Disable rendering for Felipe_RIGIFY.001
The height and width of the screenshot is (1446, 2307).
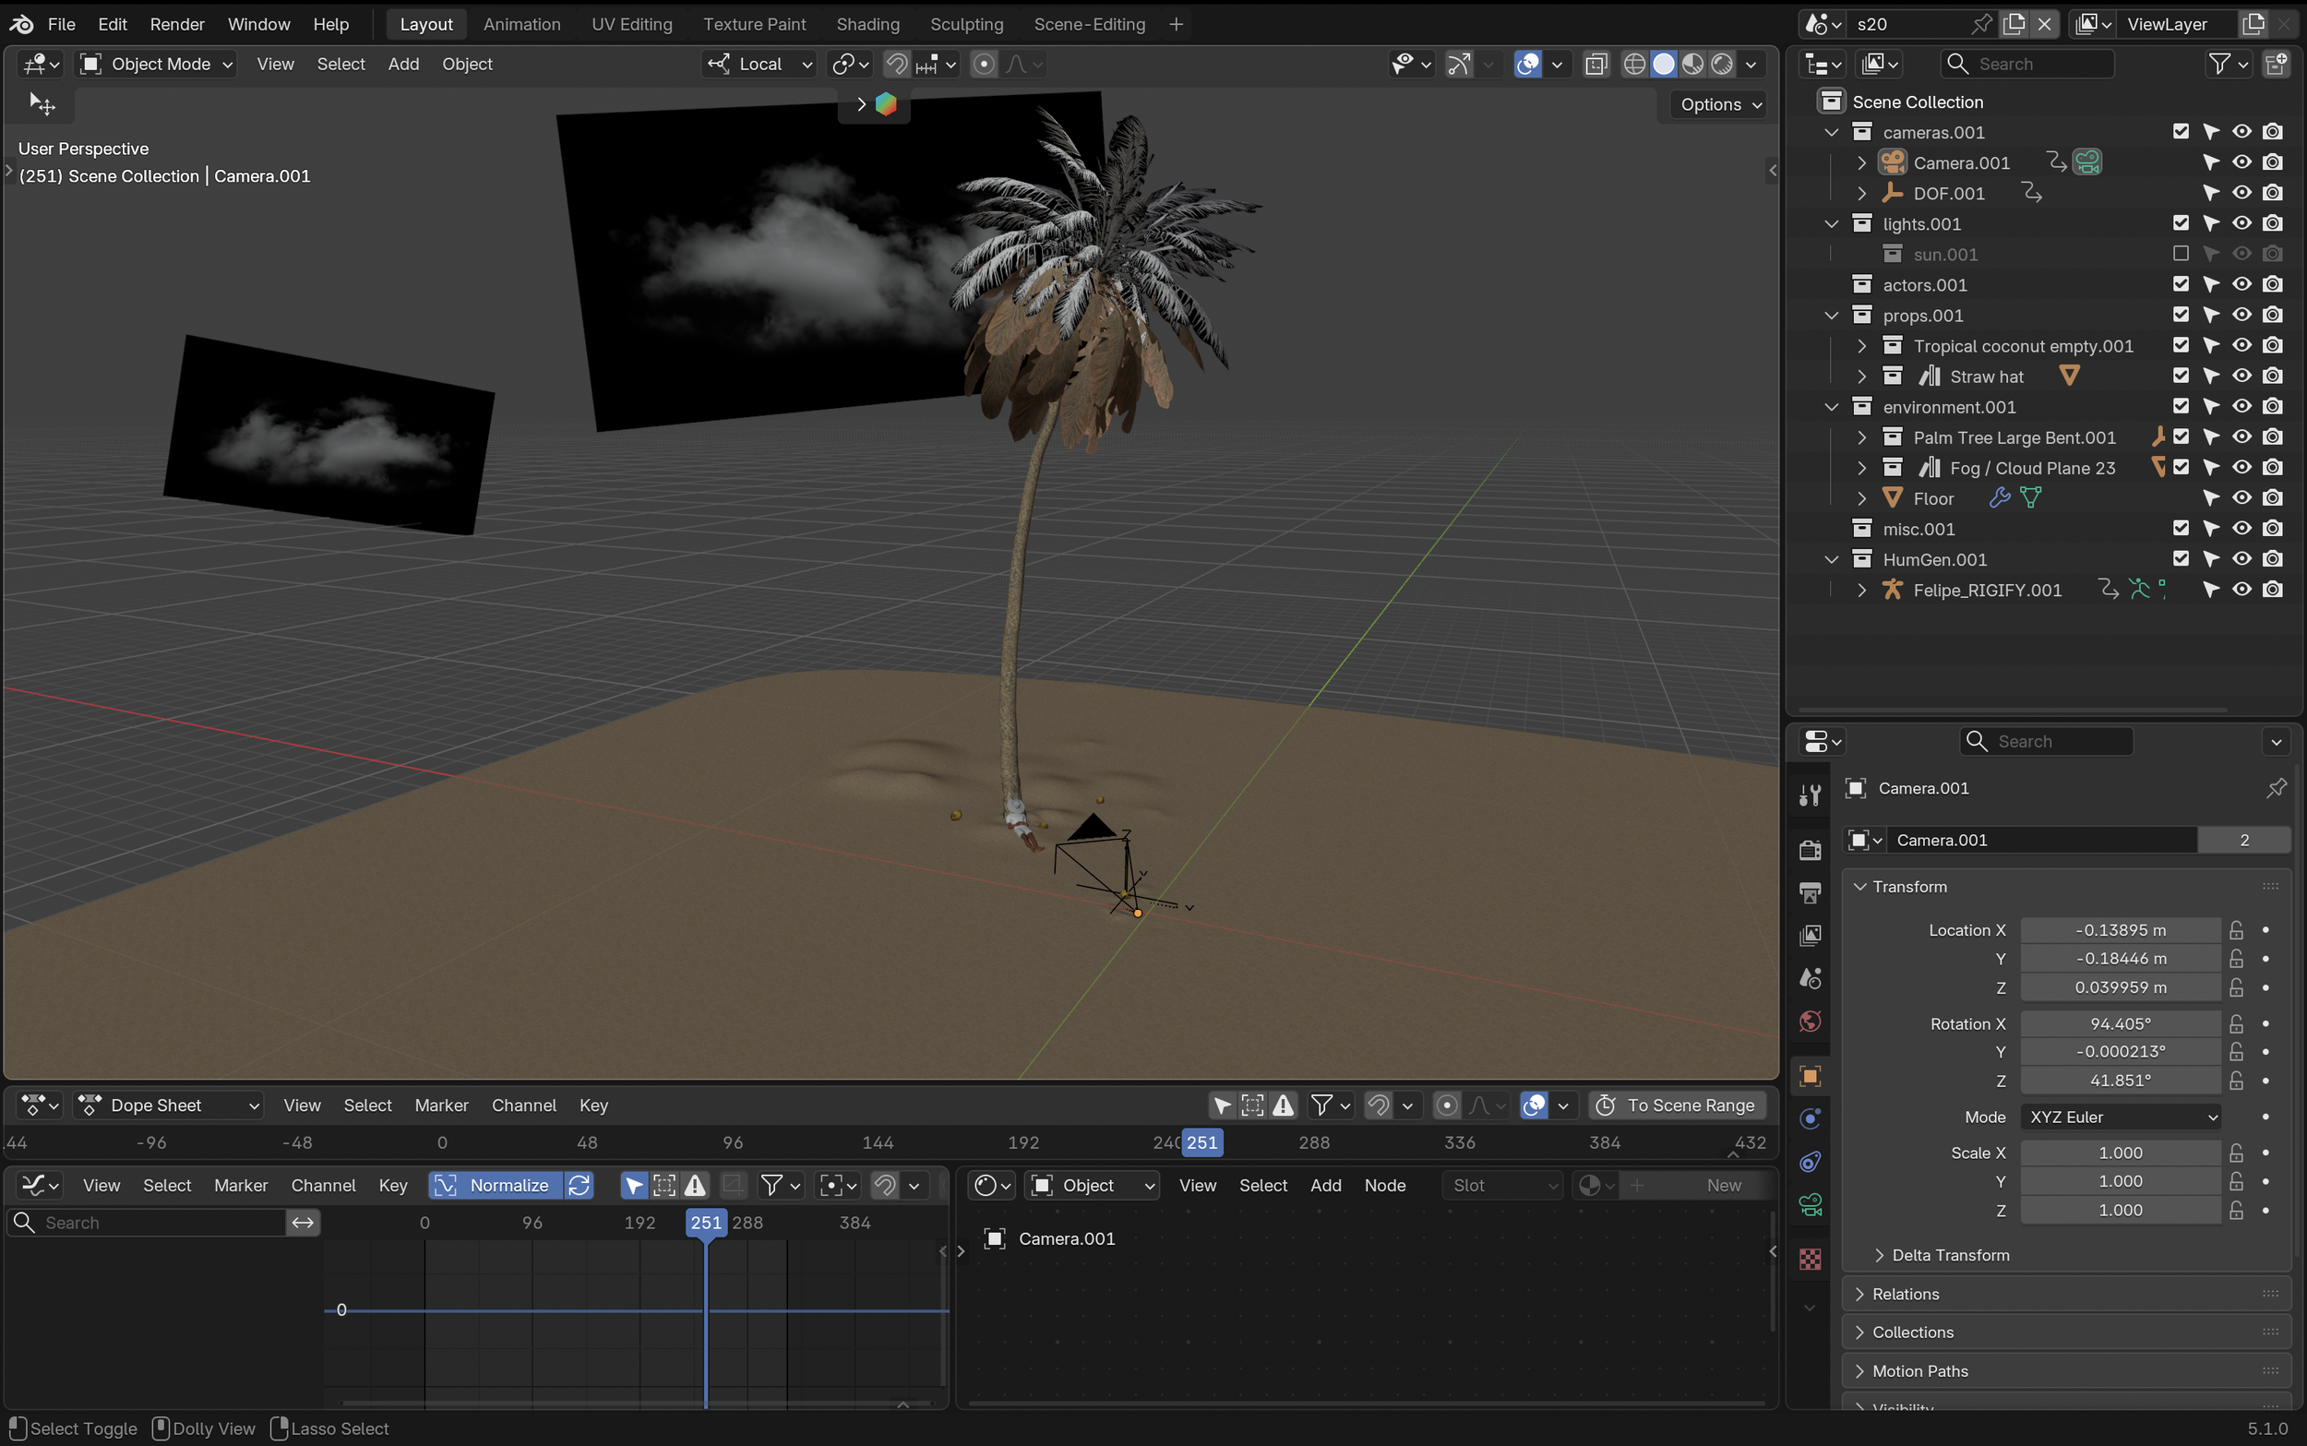click(x=2273, y=590)
